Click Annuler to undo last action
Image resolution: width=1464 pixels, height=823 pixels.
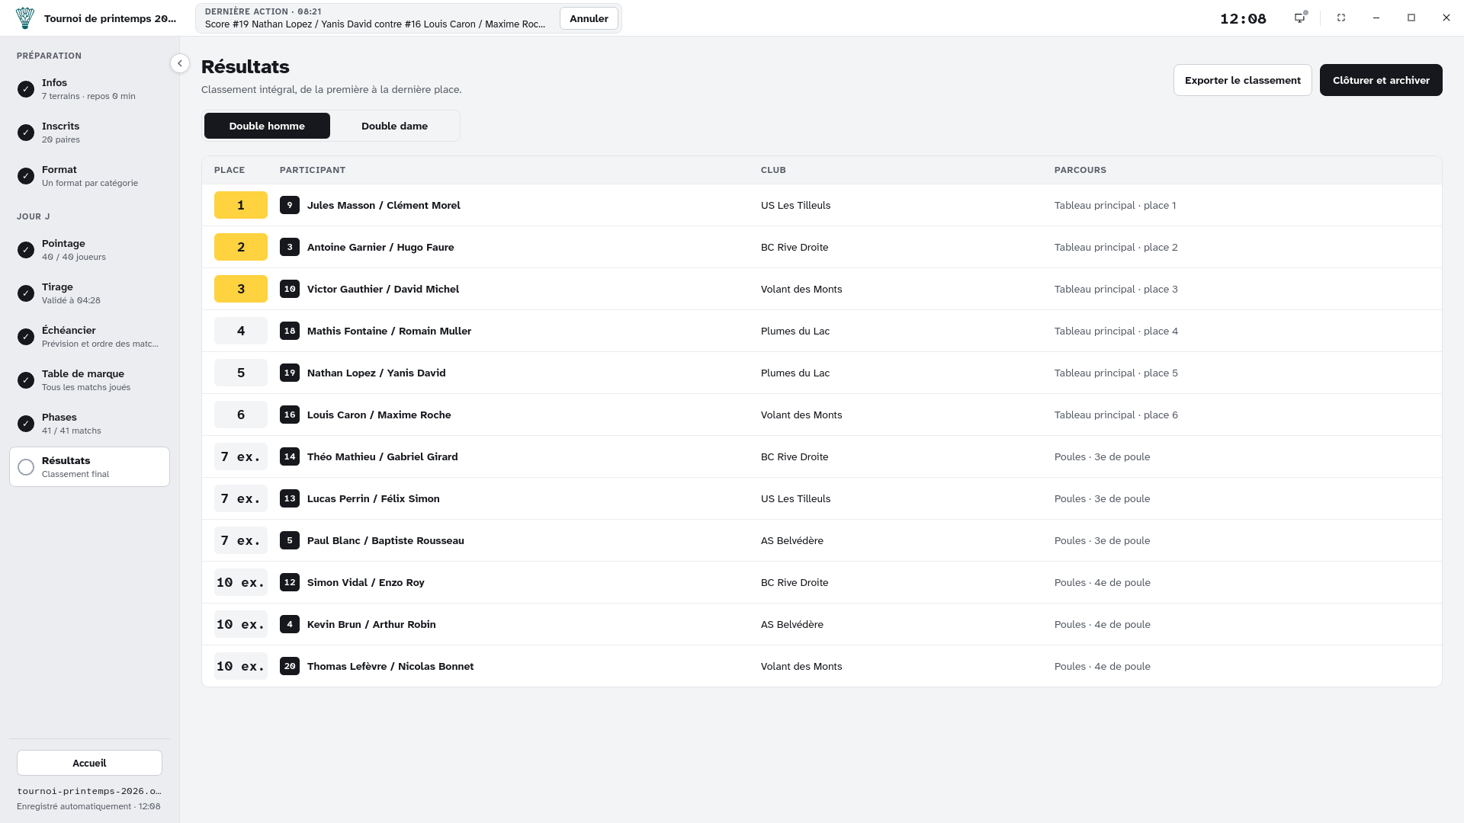click(589, 18)
